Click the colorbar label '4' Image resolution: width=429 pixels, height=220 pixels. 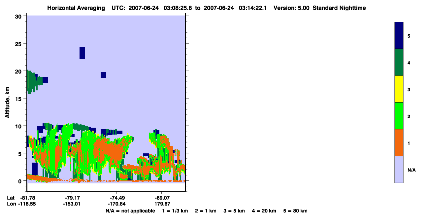409,63
